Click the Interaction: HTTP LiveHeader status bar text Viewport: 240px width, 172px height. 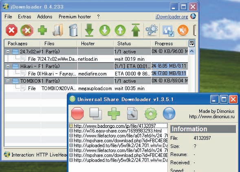click(x=39, y=155)
